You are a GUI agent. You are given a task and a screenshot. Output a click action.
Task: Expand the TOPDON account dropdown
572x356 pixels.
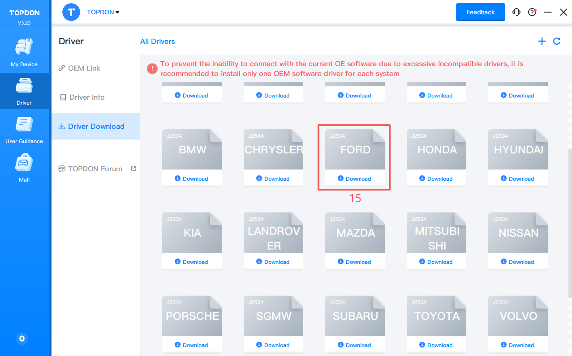point(103,12)
